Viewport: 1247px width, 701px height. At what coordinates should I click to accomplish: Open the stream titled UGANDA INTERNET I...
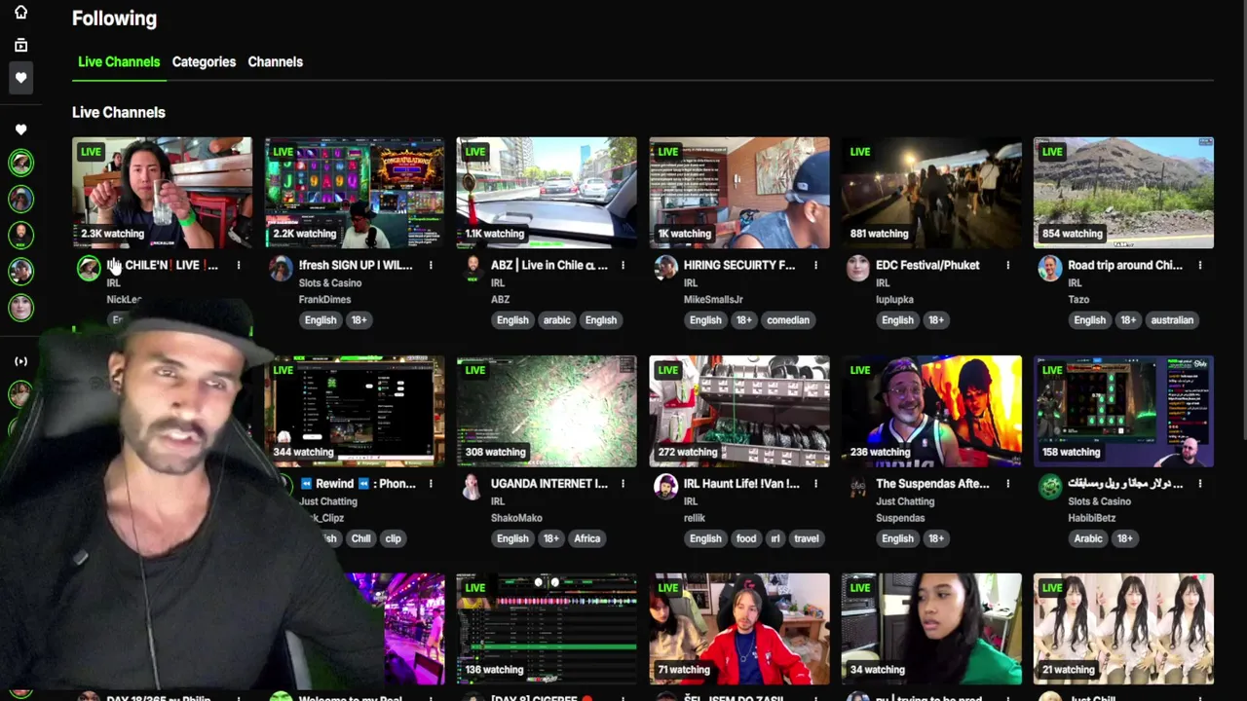(549, 483)
